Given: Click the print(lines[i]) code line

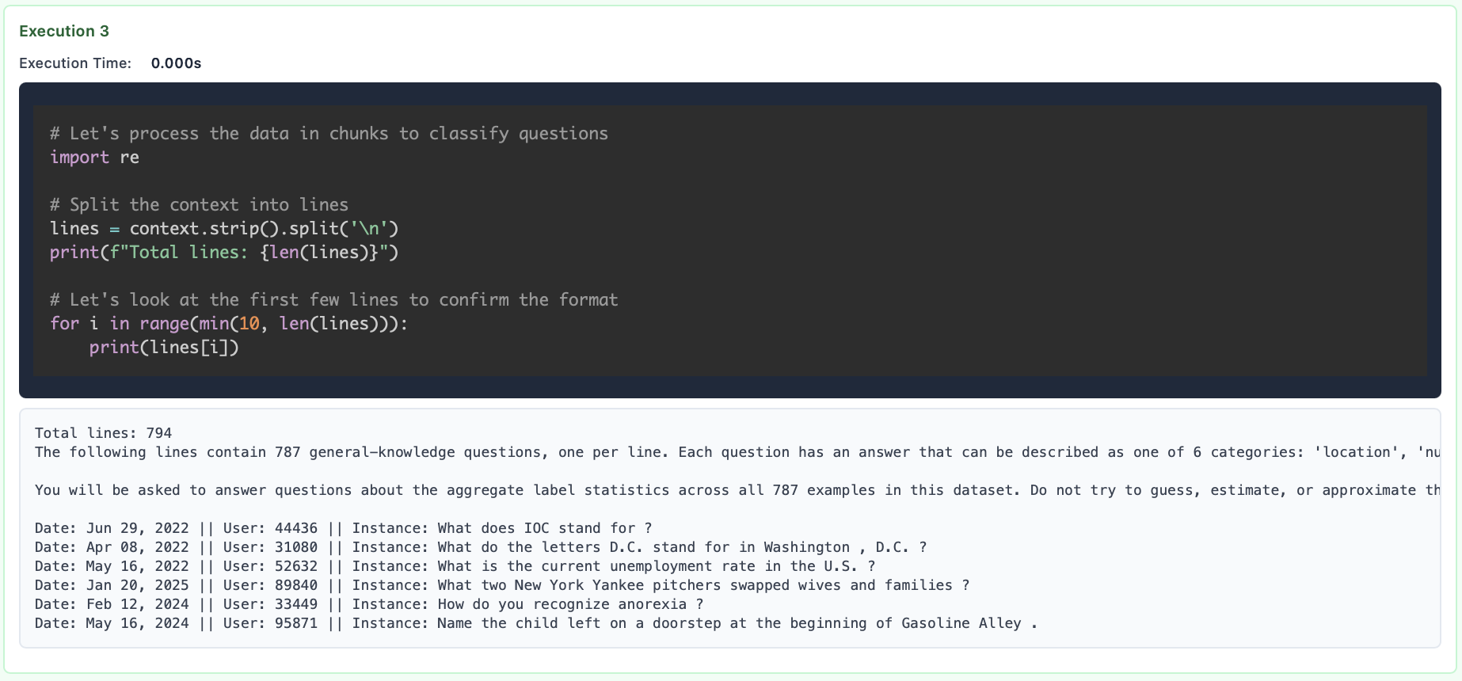Looking at the screenshot, I should (x=163, y=348).
